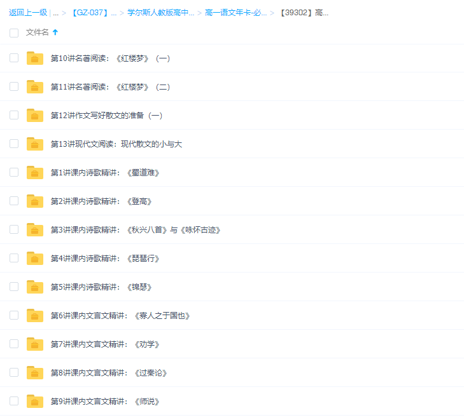Click folder icon for 第2讲《登高》
The height and width of the screenshot is (420, 464).
point(34,201)
